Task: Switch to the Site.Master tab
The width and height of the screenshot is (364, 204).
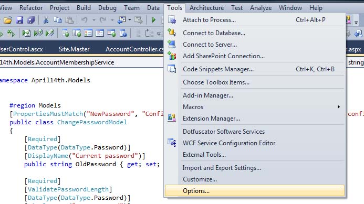Action: (74, 49)
